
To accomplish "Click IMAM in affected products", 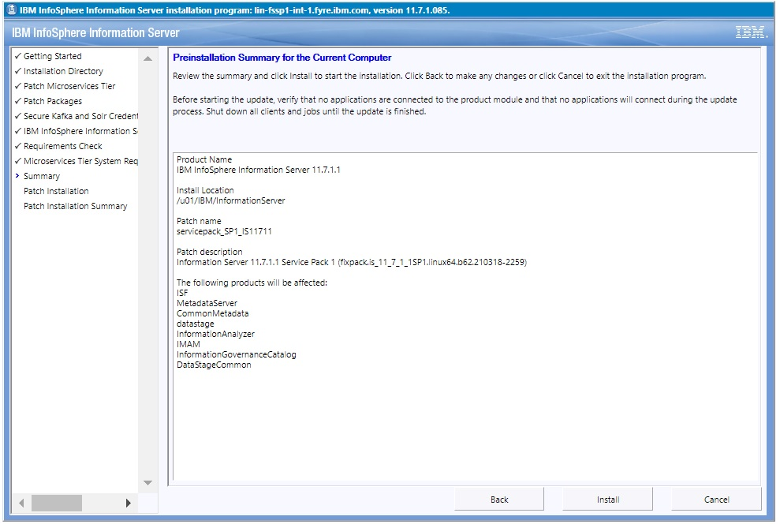I will 188,344.
